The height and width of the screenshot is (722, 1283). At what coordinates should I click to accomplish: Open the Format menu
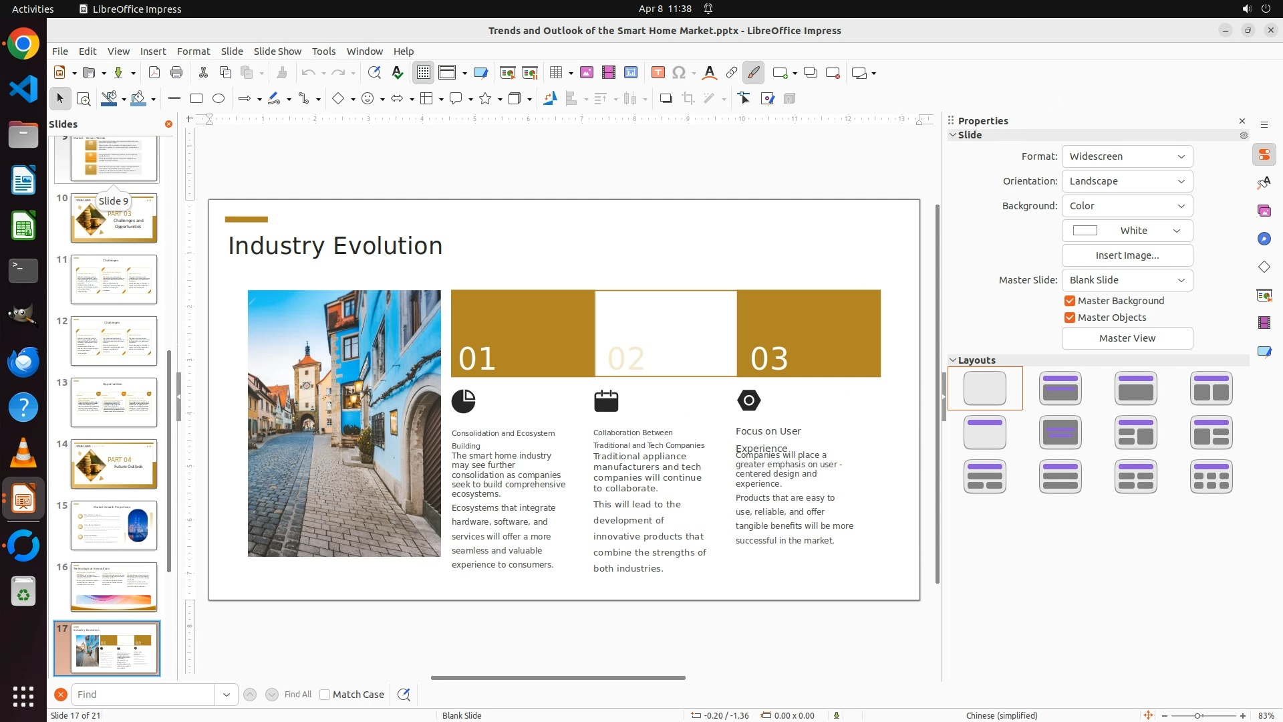[193, 51]
